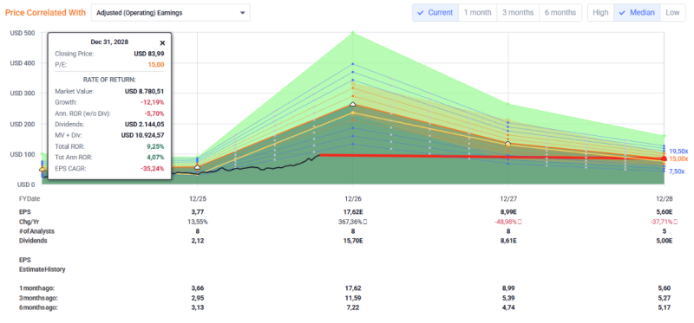Click the Closing Price USD 83,99 value
Viewport: 694px width, 323px height.
click(148, 54)
